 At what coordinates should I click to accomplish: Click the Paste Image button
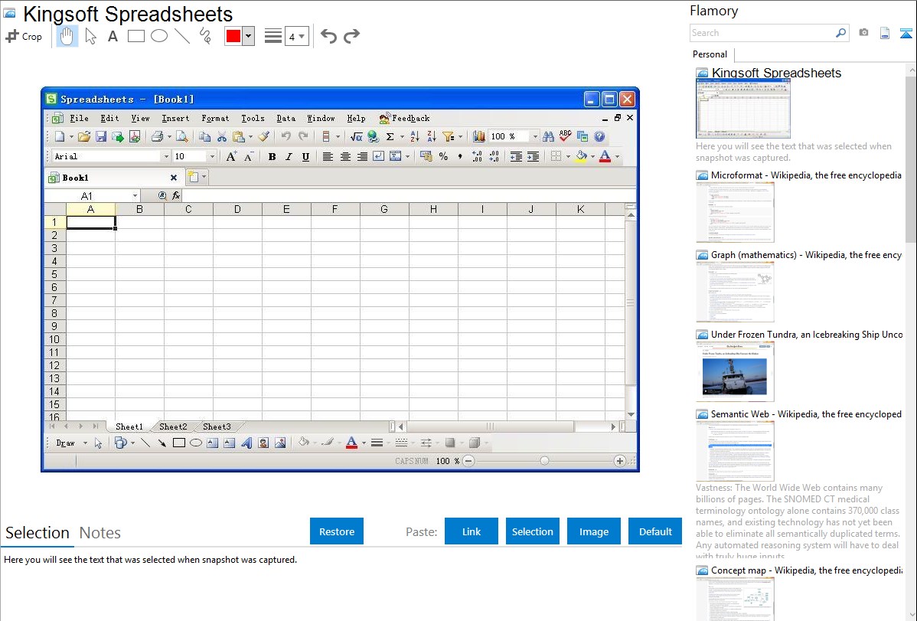click(x=594, y=531)
